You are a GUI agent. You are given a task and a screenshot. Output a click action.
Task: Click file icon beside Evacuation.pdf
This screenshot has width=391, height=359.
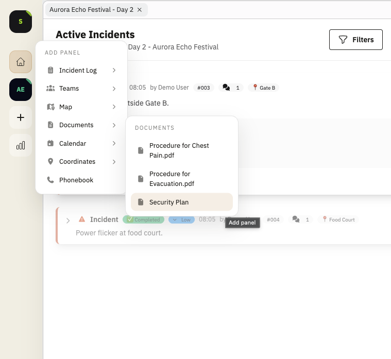[141, 179]
